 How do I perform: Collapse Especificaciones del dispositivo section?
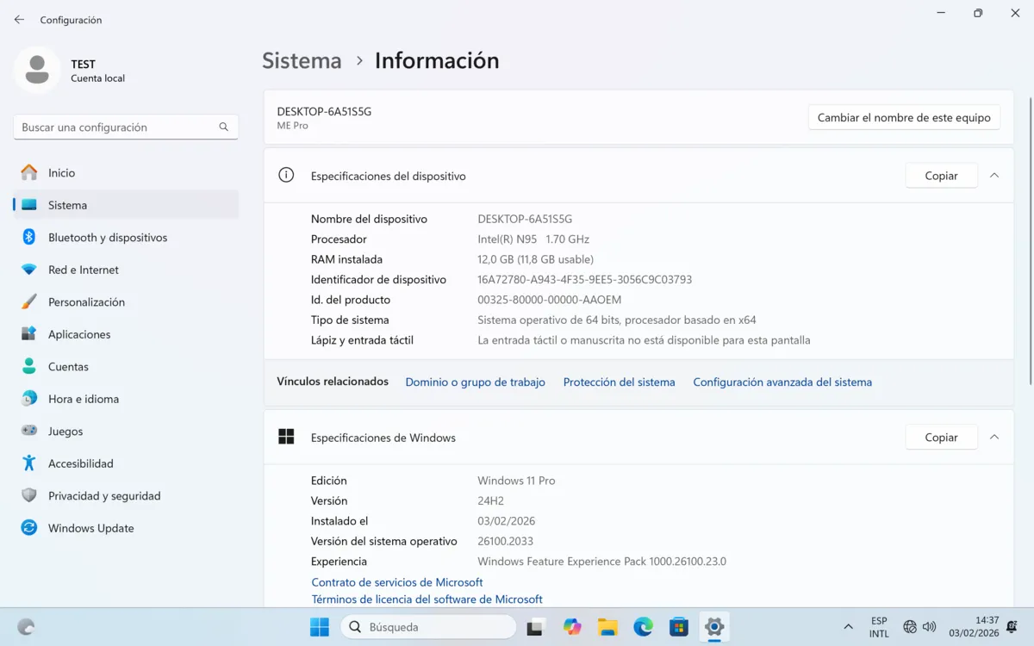pos(994,176)
